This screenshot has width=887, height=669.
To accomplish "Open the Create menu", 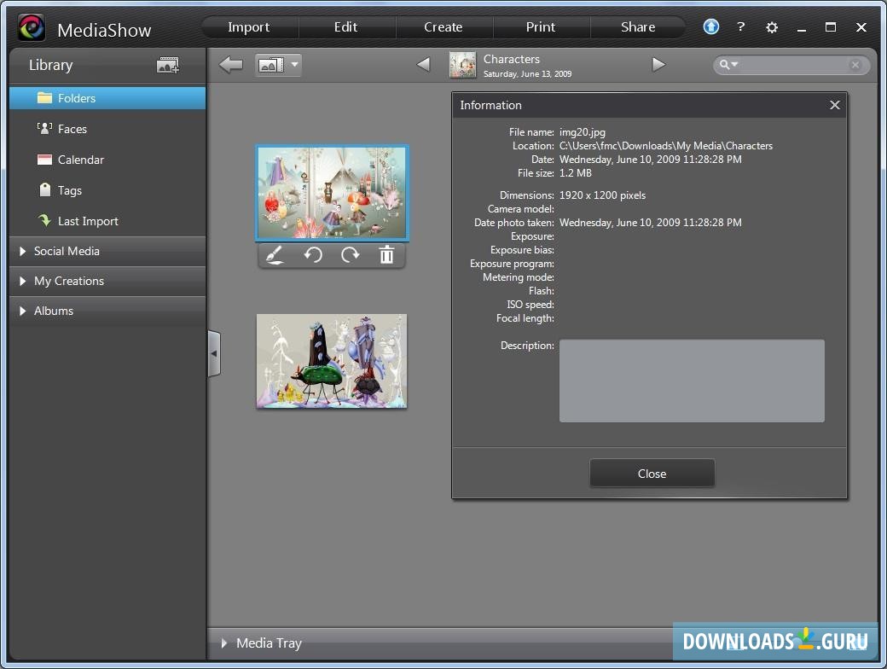I will [x=443, y=27].
